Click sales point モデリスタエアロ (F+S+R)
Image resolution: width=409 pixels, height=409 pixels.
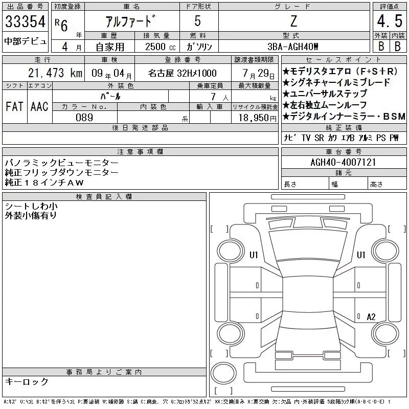pyautogui.click(x=340, y=71)
